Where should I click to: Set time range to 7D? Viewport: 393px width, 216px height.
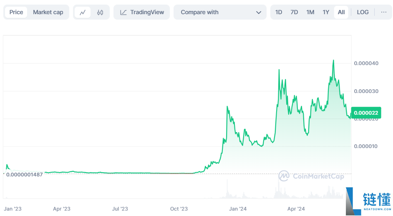294,12
